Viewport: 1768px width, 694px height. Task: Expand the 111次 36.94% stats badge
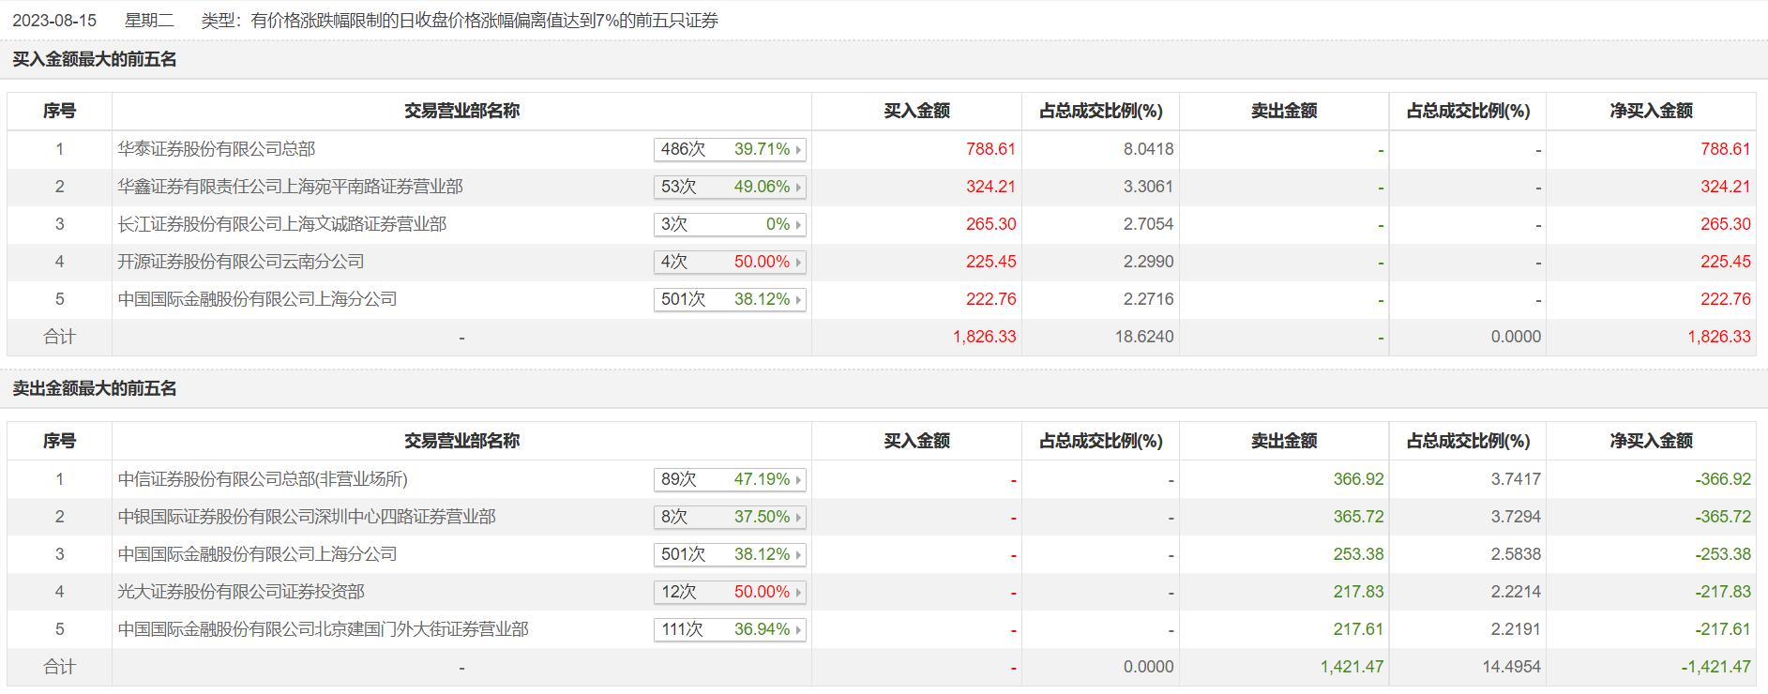tap(730, 629)
